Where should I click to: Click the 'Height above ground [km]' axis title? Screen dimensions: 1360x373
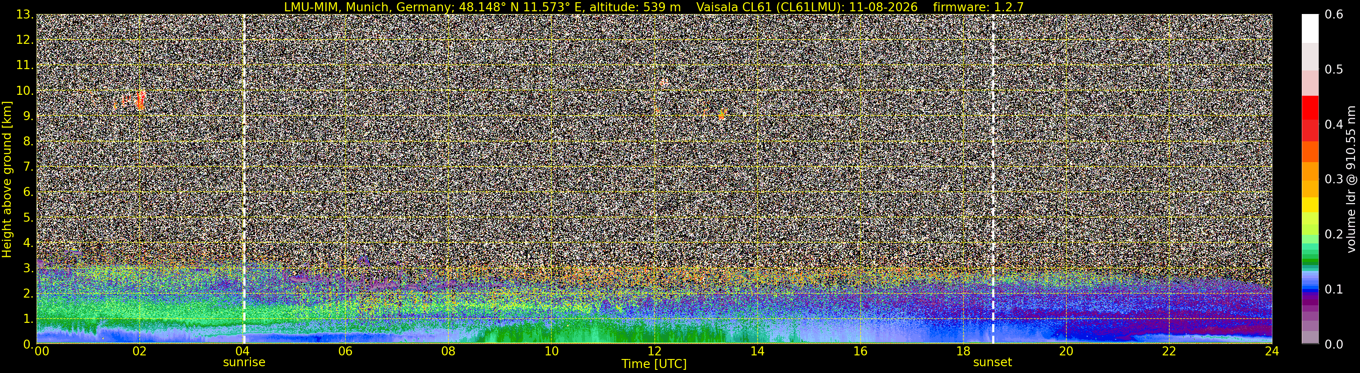[x=7, y=179]
